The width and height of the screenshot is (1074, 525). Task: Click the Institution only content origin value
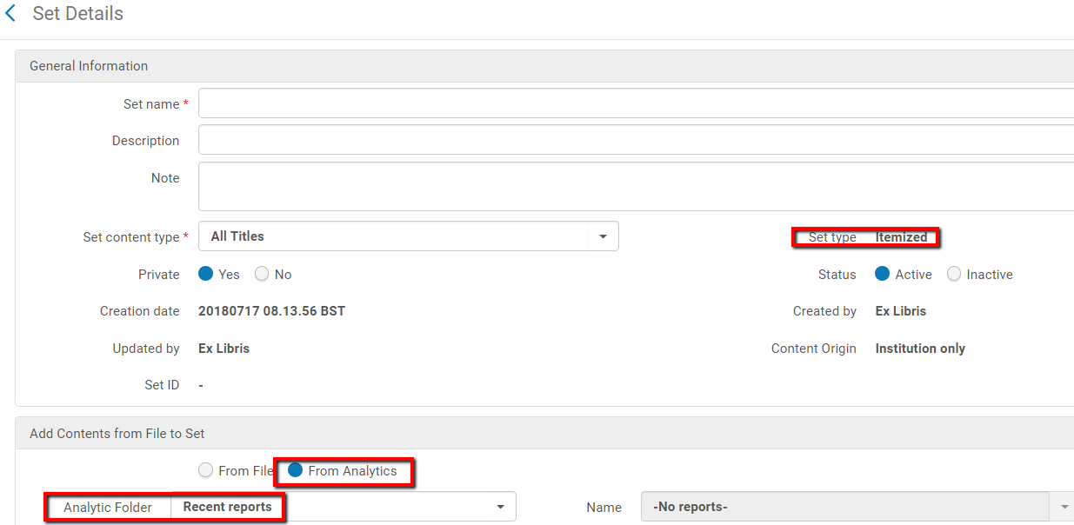coord(920,349)
